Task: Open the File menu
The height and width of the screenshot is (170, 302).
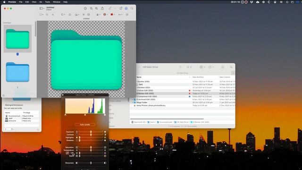Action: [x=21, y=2]
